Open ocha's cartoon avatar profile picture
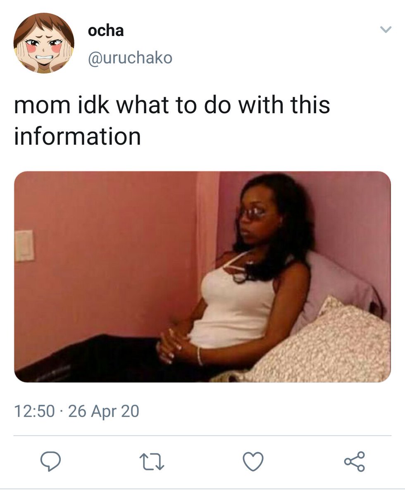Image resolution: width=405 pixels, height=496 pixels. coord(44,43)
